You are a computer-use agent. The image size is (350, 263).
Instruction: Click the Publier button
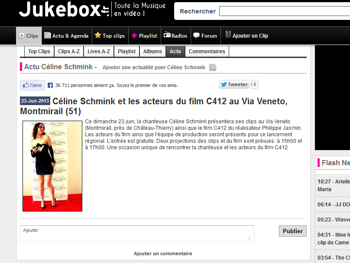[293, 231]
